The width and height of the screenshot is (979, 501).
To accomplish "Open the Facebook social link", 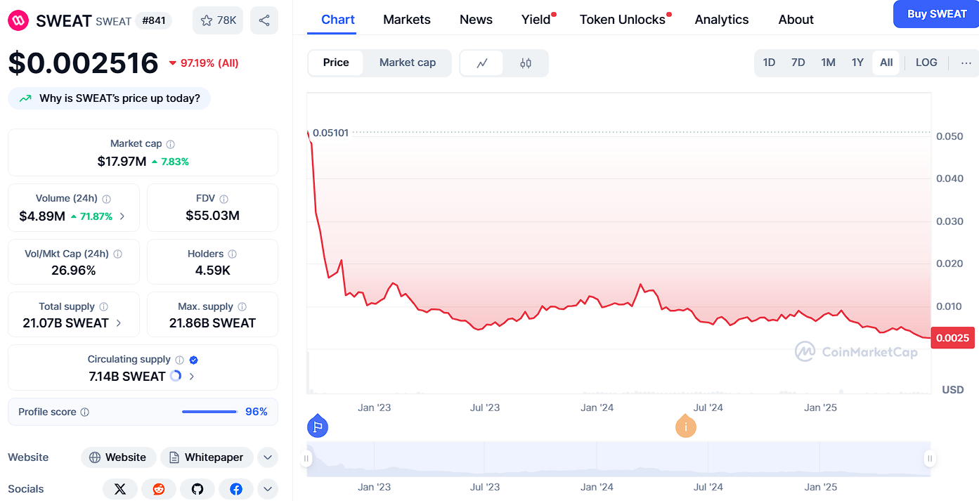I will tap(236, 489).
